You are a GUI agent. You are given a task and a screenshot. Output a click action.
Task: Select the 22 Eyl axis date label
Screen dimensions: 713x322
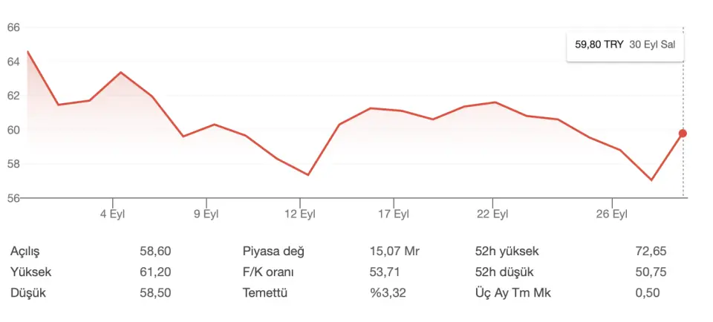click(493, 214)
